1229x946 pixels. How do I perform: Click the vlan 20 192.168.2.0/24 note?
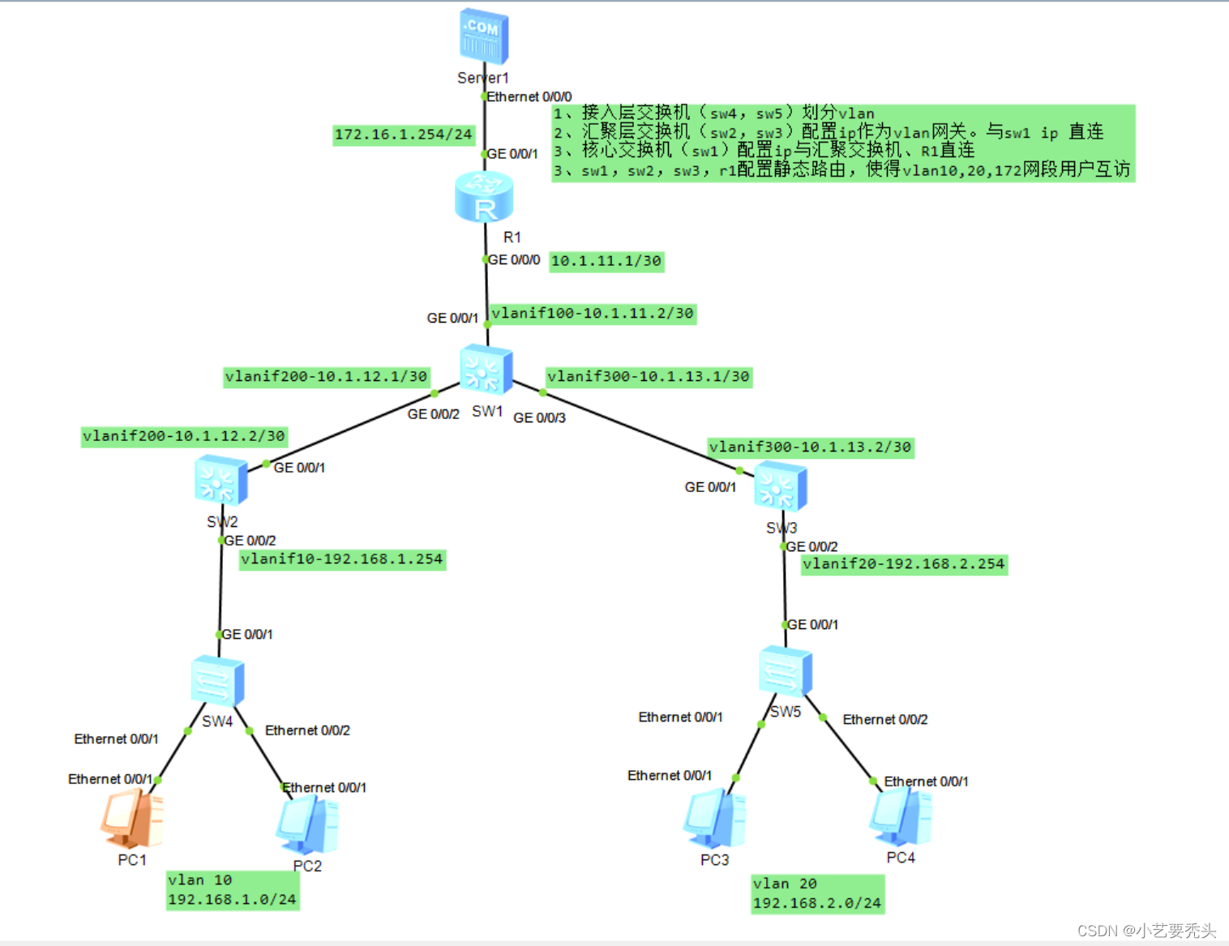coord(817,894)
